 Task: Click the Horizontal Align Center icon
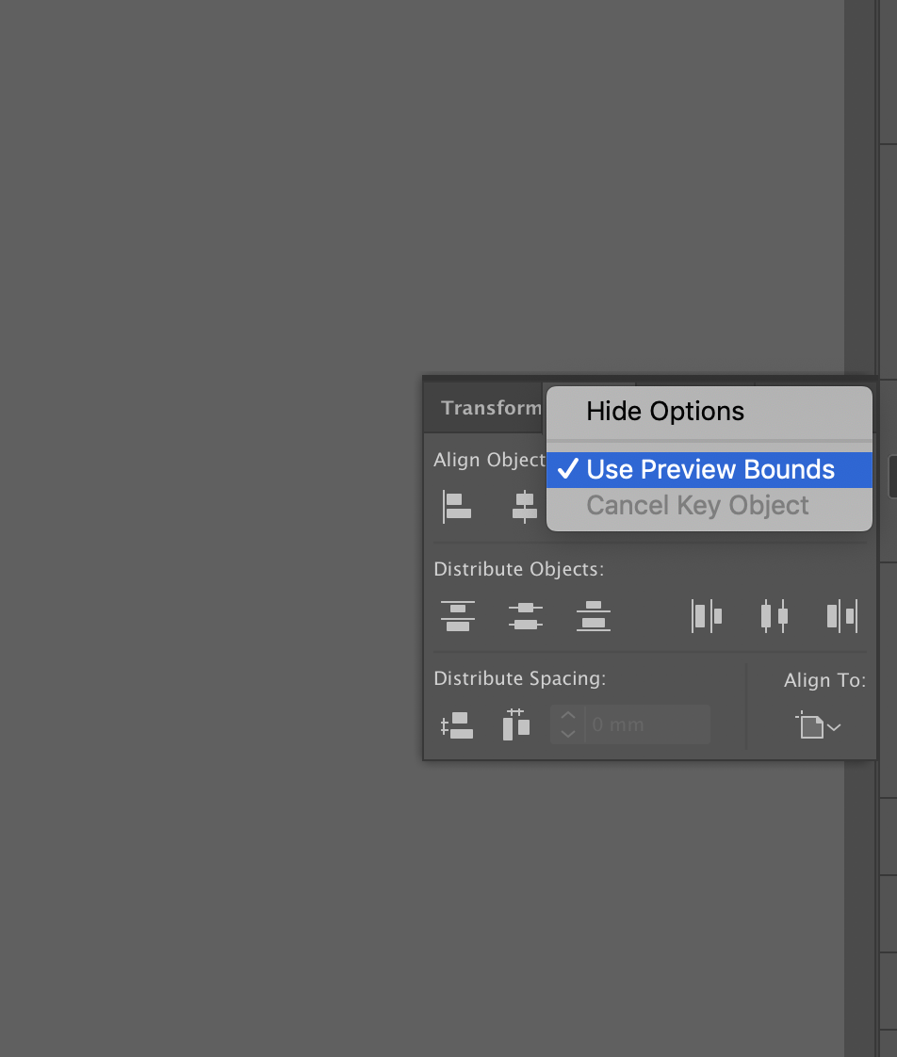point(524,507)
